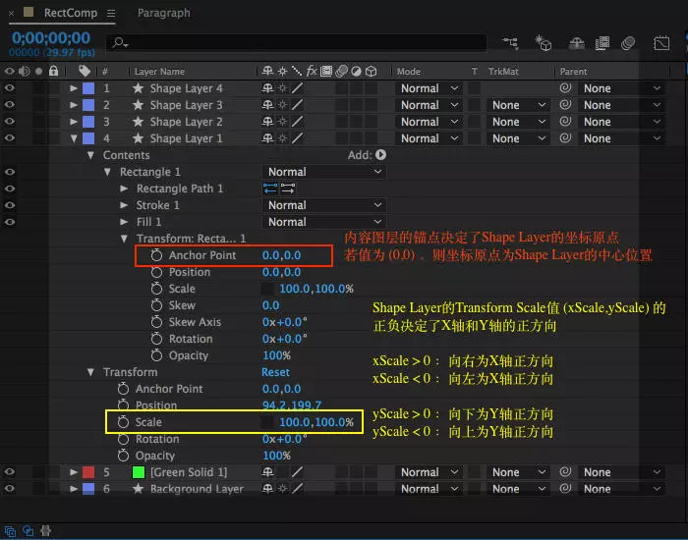This screenshot has width=688, height=540.
Task: Click the frame blending column header icon
Action: (326, 71)
